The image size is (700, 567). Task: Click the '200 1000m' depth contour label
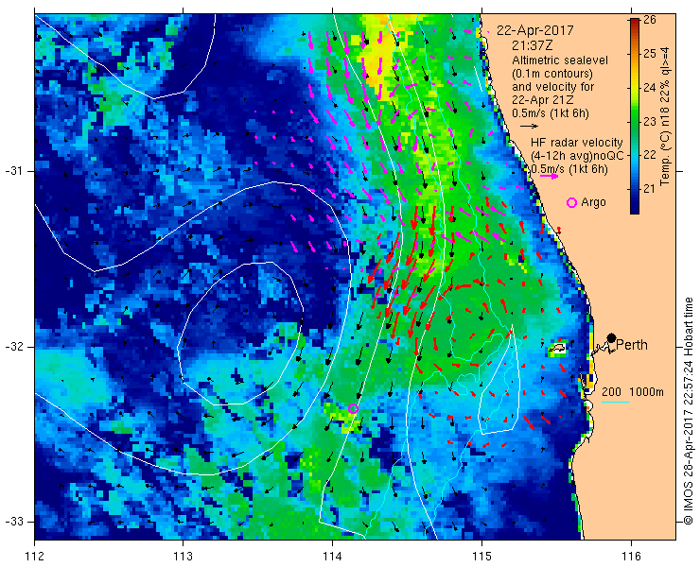tap(633, 392)
